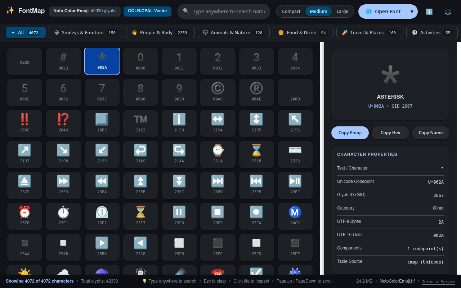Click the pause button glyph 23F8
The image size is (461, 288).
click(179, 216)
